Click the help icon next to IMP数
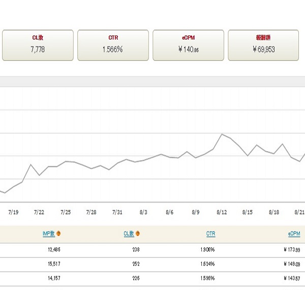The width and height of the screenshot is (305, 290). pos(58,234)
